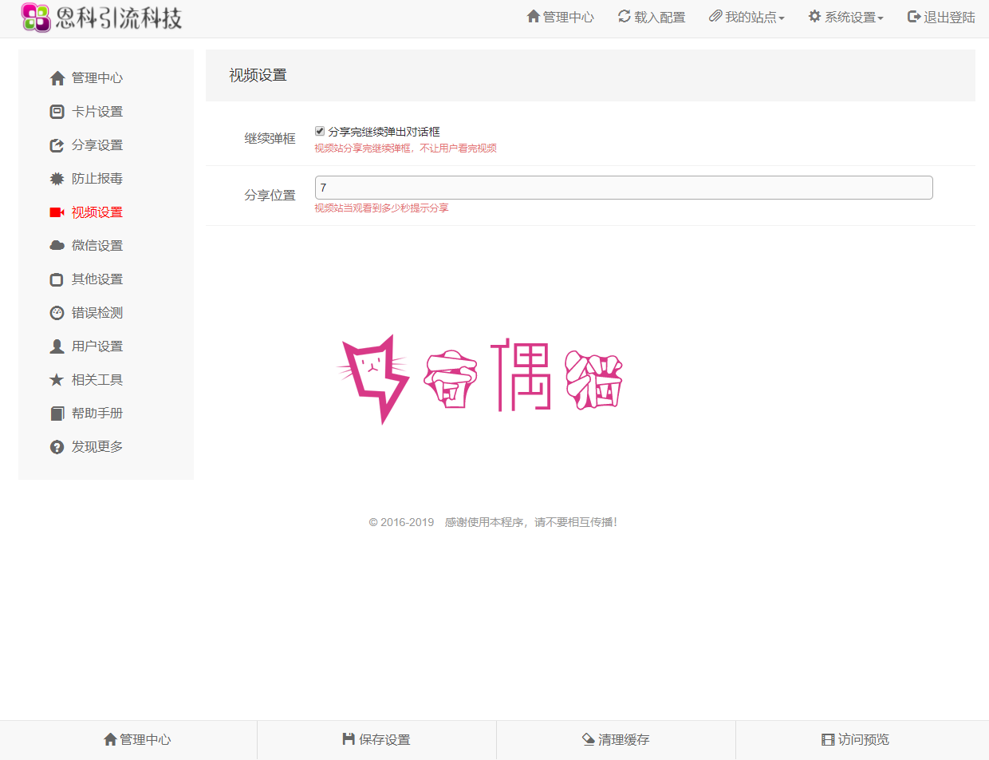Click the home icon beside 管理中心 in sidebar
Screen dimensions: 989x760
(x=57, y=78)
